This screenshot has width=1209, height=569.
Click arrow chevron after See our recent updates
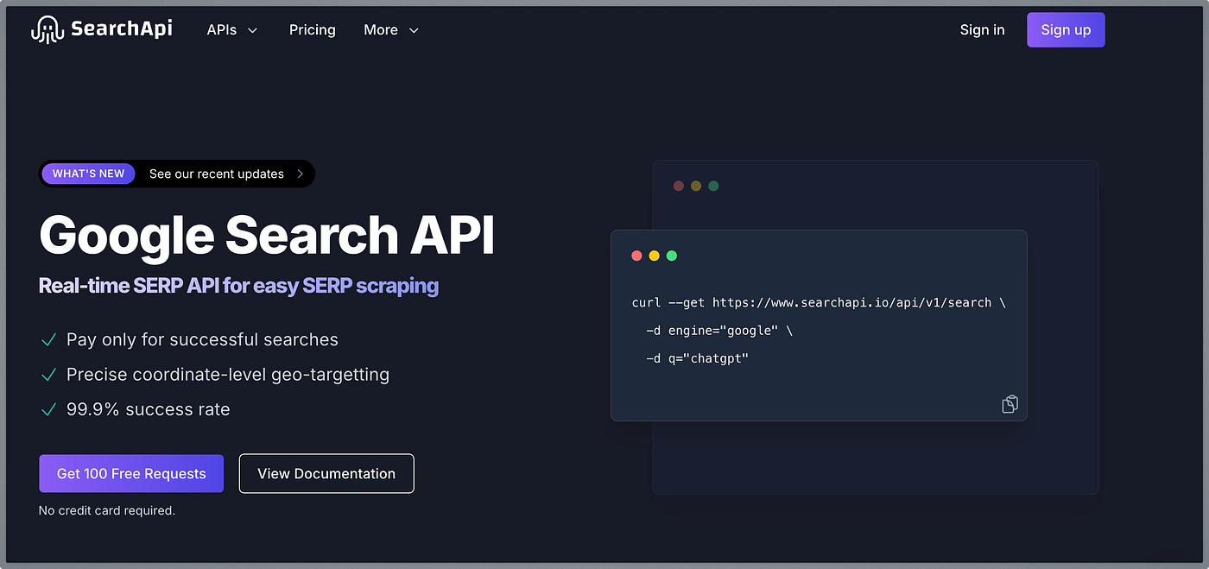(300, 174)
